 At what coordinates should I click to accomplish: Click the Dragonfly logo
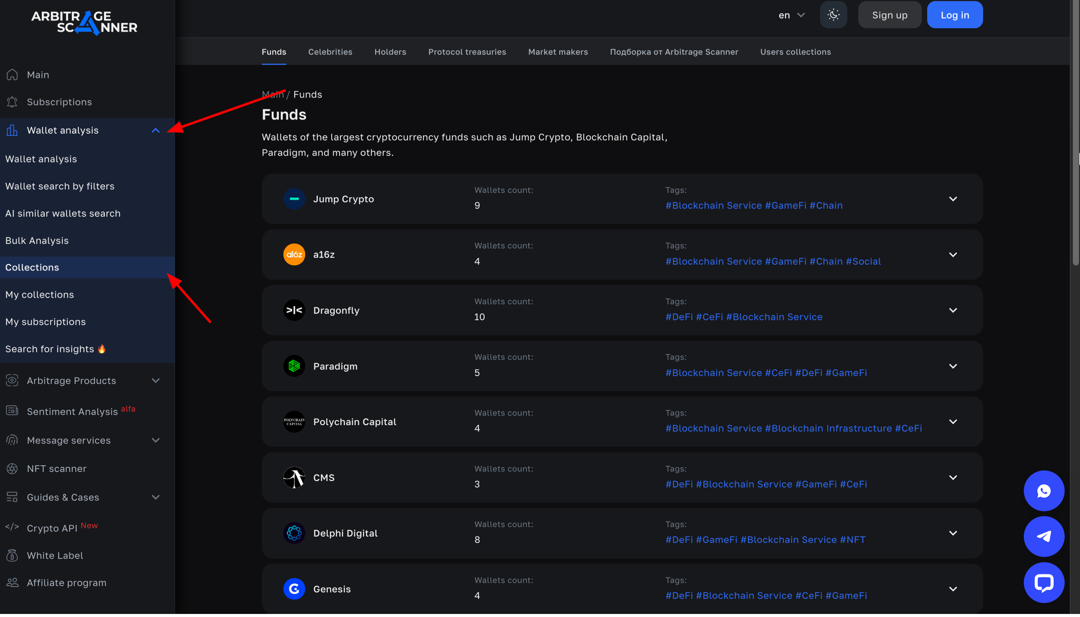click(x=294, y=310)
